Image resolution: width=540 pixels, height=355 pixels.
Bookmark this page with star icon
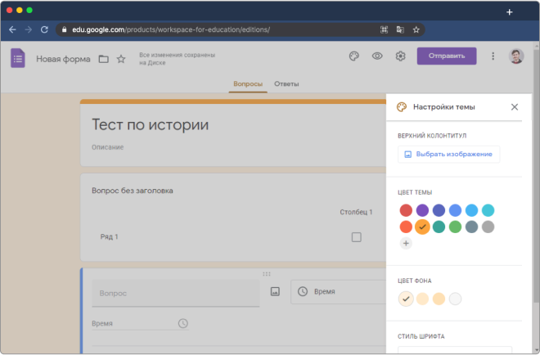pyautogui.click(x=416, y=29)
